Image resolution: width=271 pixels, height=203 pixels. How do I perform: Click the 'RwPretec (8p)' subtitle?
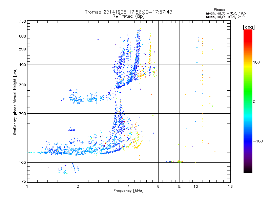click(x=128, y=16)
